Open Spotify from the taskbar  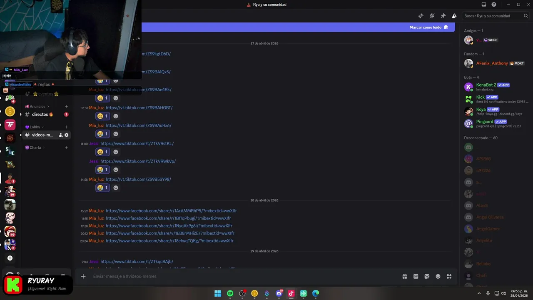[230, 293]
